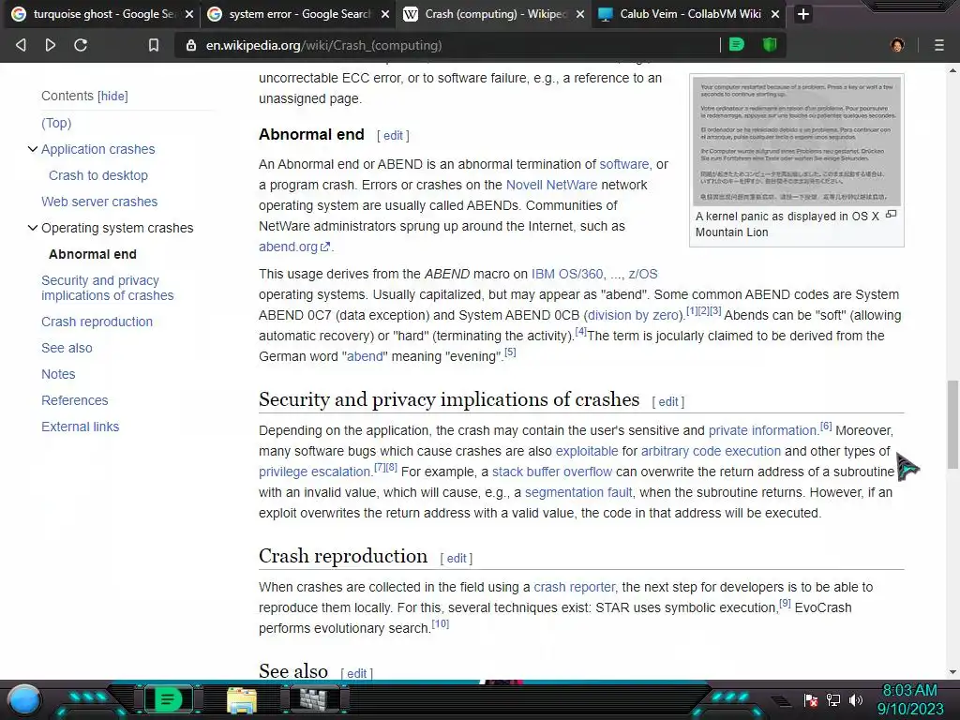Open Application crashes in contents
This screenshot has height=720, width=960.
[97, 149]
